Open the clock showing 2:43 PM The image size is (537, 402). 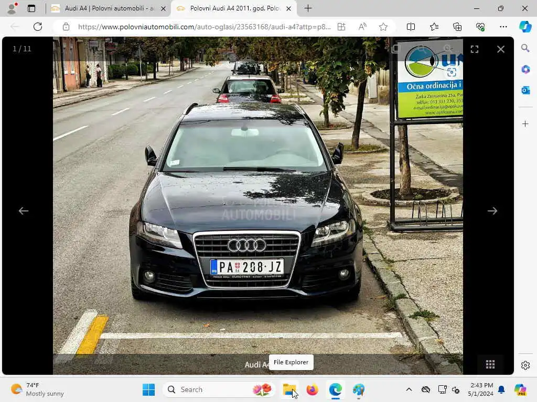pos(481,389)
